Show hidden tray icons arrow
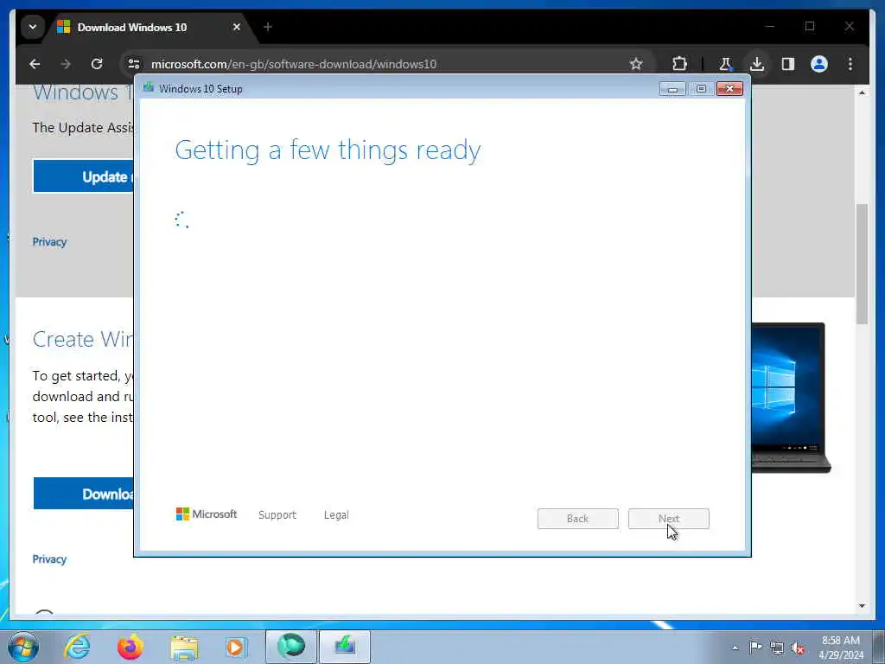This screenshot has height=664, width=885. (735, 648)
